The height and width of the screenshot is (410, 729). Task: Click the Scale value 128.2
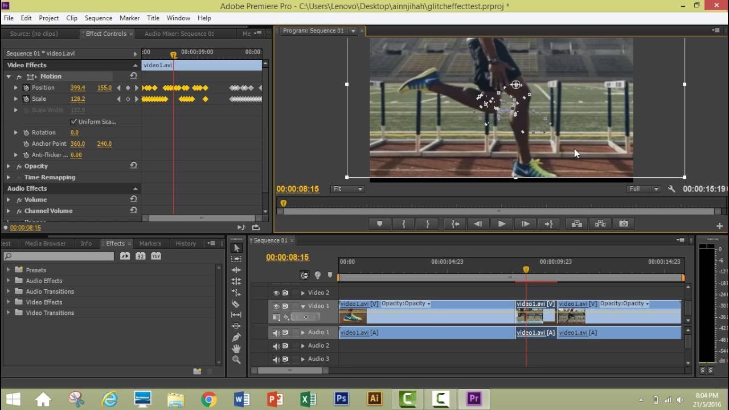coord(77,99)
